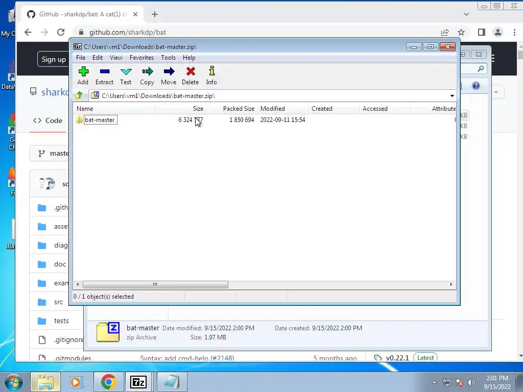Click the Chrome share page icon
Screen dimensions: 523x392
click(445, 32)
